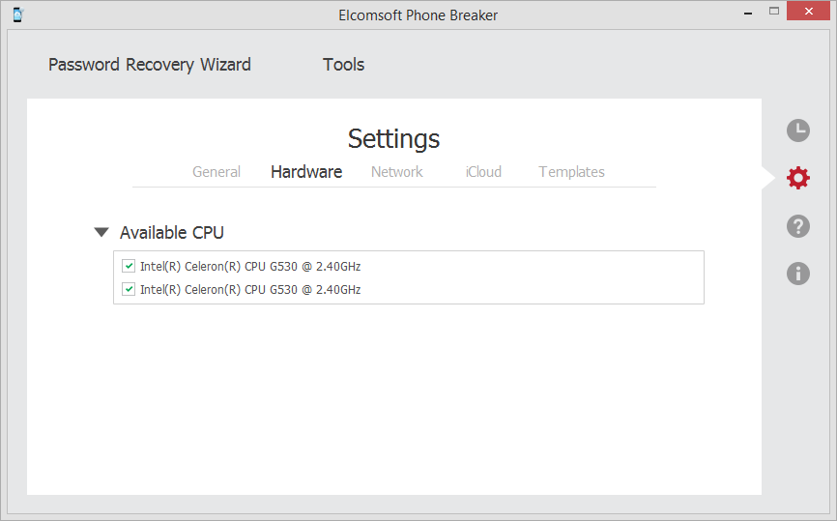Click the Phone Breaker app icon in title bar
This screenshot has width=837, height=521.
pyautogui.click(x=18, y=14)
